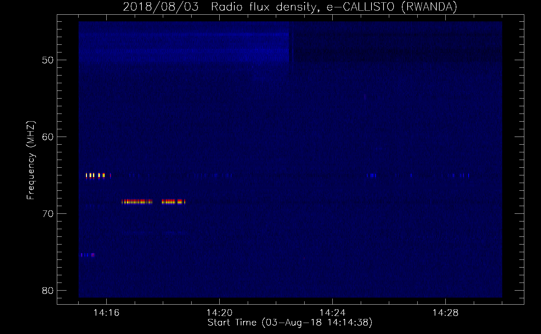Click the long bright burst near 68.5 MHz
This screenshot has height=334, width=541.
(153, 202)
